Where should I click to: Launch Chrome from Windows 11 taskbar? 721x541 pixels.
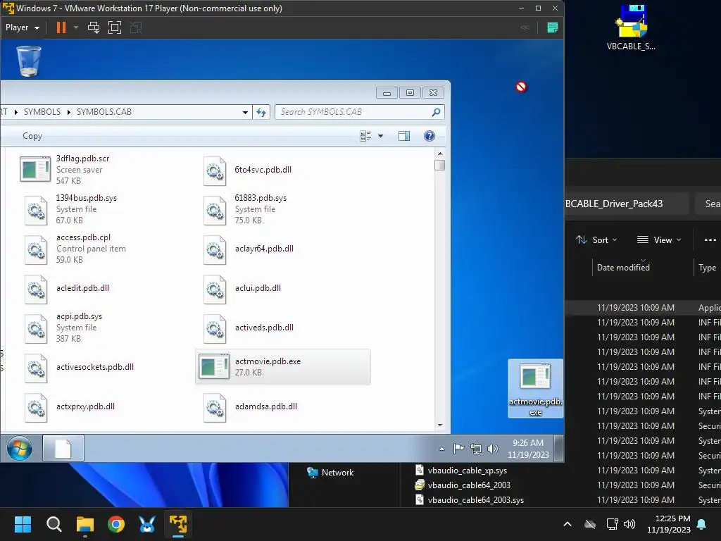[x=116, y=524]
